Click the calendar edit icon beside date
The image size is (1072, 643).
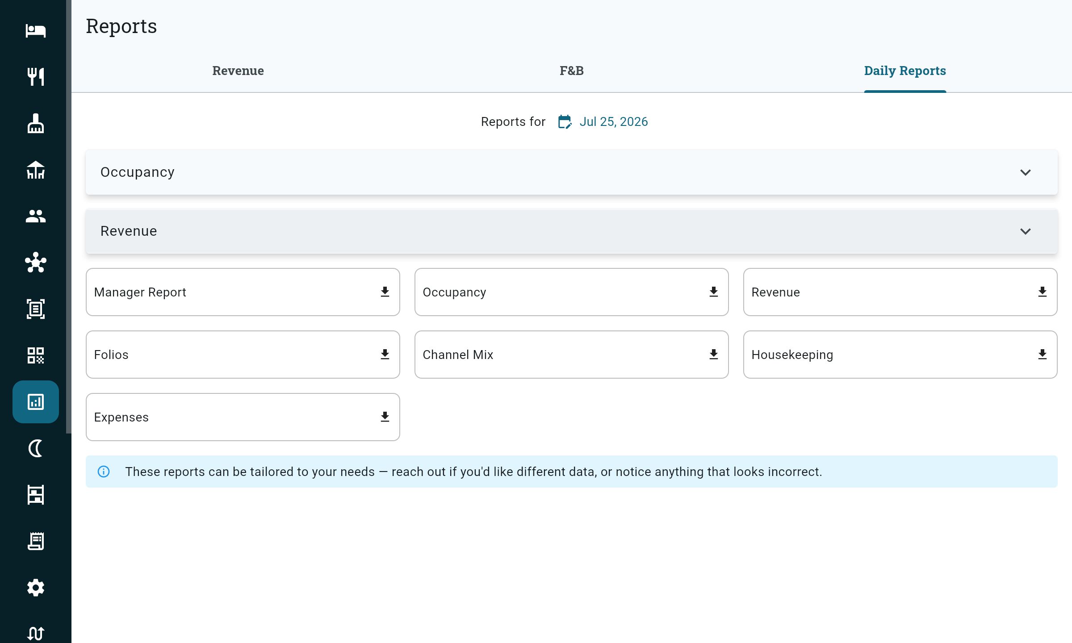pos(565,121)
